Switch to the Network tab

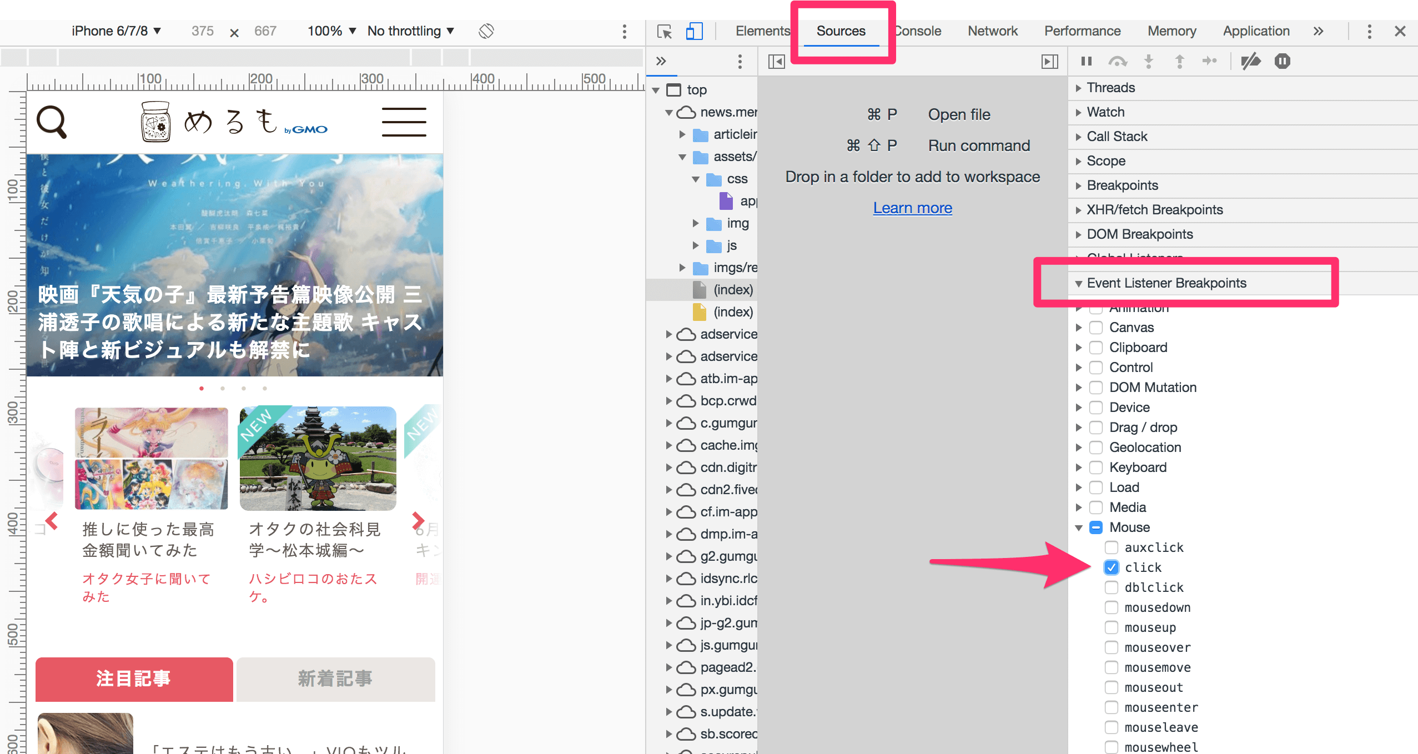992,31
